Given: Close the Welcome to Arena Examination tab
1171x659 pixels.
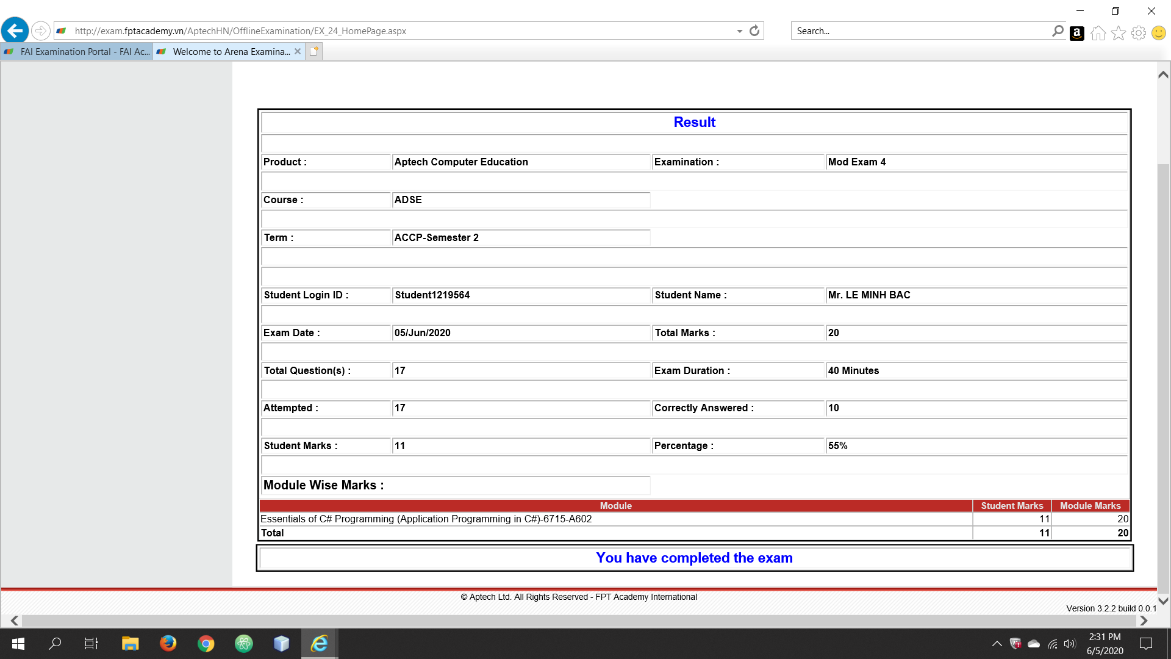Looking at the screenshot, I should 298,51.
